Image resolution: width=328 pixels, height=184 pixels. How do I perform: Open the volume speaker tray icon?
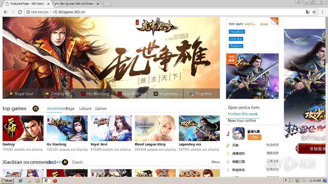click(304, 181)
